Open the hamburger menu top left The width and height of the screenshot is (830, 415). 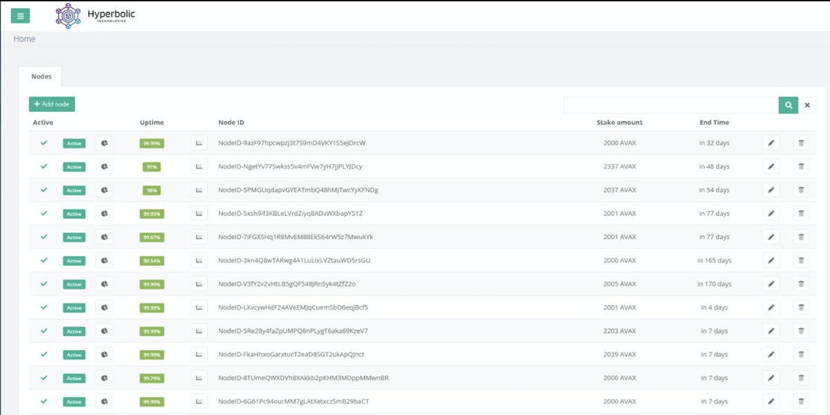coord(20,15)
